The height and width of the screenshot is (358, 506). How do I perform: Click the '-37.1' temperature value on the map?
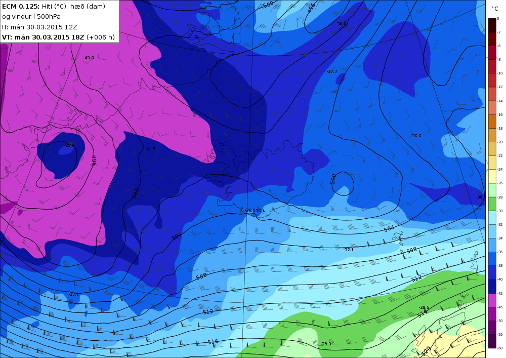click(73, 294)
